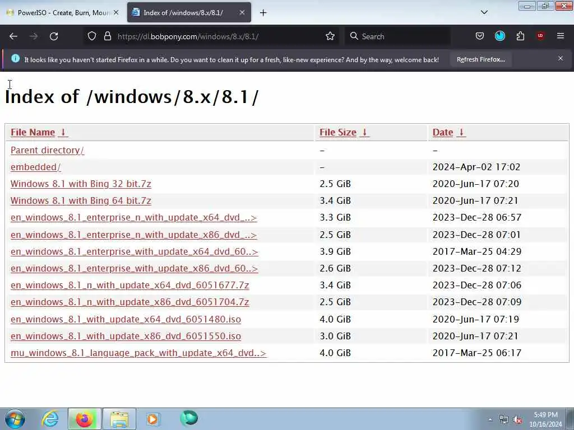The height and width of the screenshot is (430, 574).
Task: Download enterprise_n x86 dvd file
Action: click(133, 235)
